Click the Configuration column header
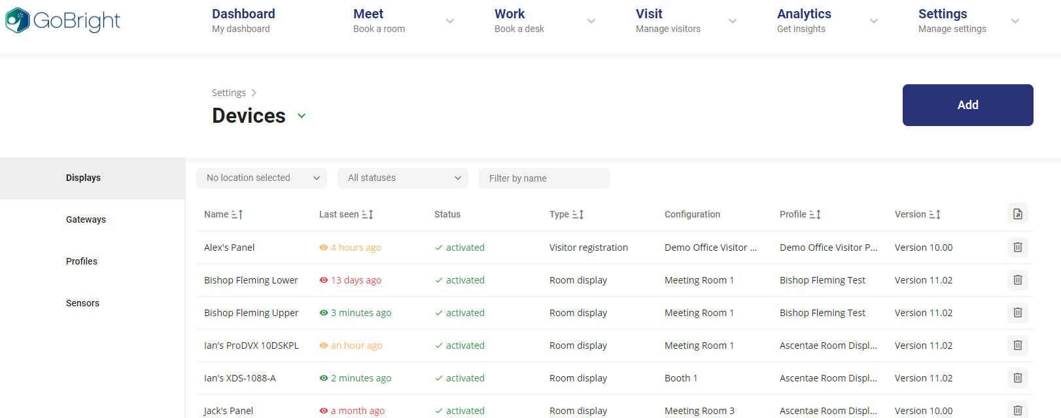 click(692, 214)
